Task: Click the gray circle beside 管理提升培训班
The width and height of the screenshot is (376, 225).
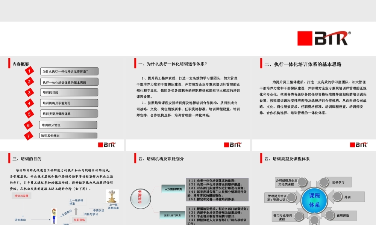Action: [291, 197]
